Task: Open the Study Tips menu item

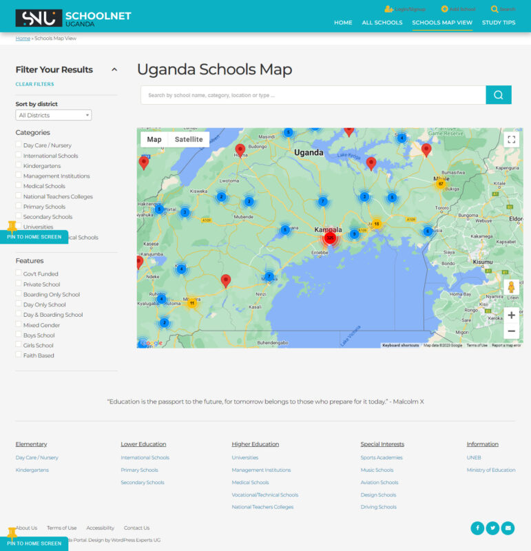Action: coord(498,23)
